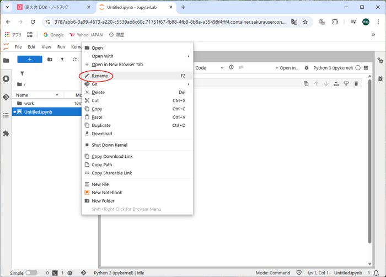386x277 pixels.
Task: Click the new folder toolbar icon
Action: coord(50,60)
